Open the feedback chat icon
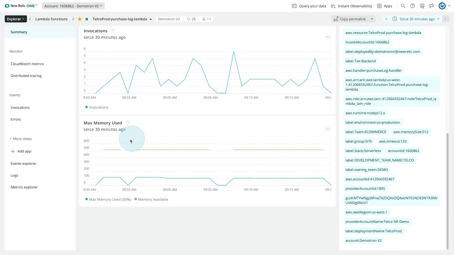The width and height of the screenshot is (454, 255). [422, 6]
